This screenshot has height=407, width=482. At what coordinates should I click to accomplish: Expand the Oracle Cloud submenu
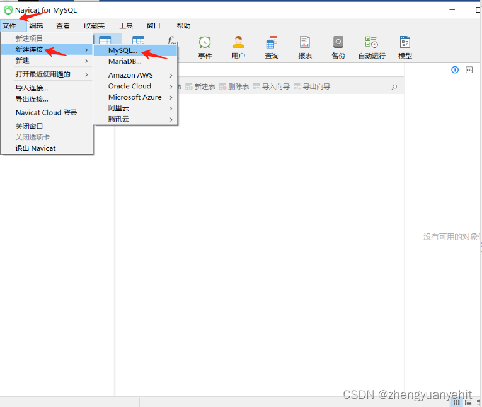[135, 86]
